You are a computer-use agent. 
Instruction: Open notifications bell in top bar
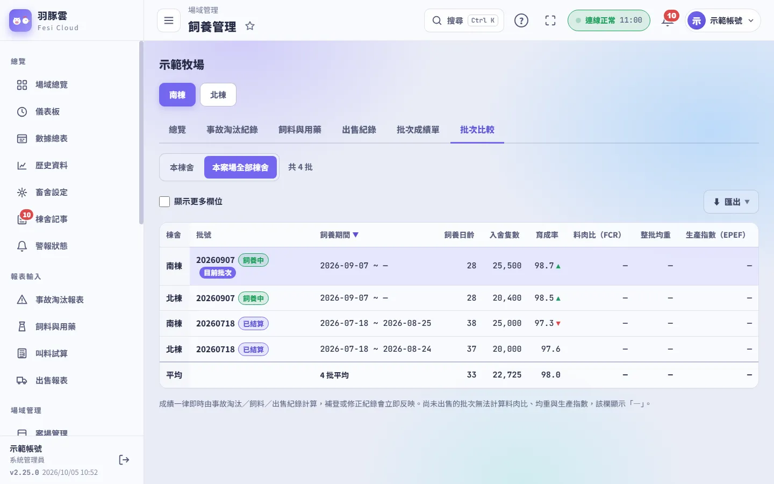click(x=668, y=20)
